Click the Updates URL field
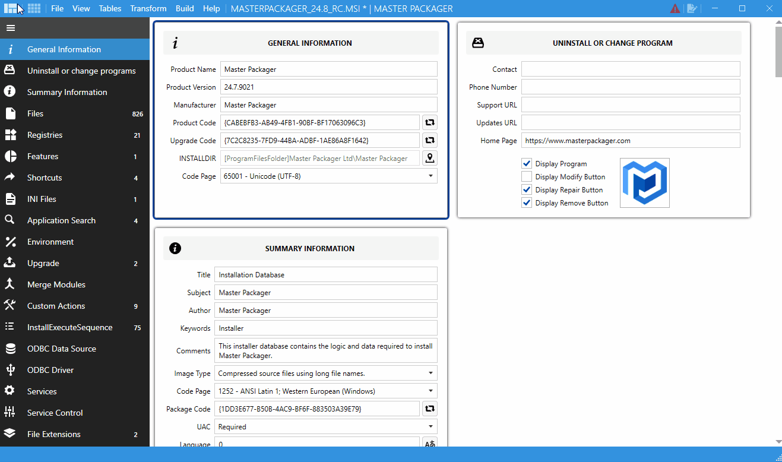Viewport: 782px width, 462px height. coord(631,122)
